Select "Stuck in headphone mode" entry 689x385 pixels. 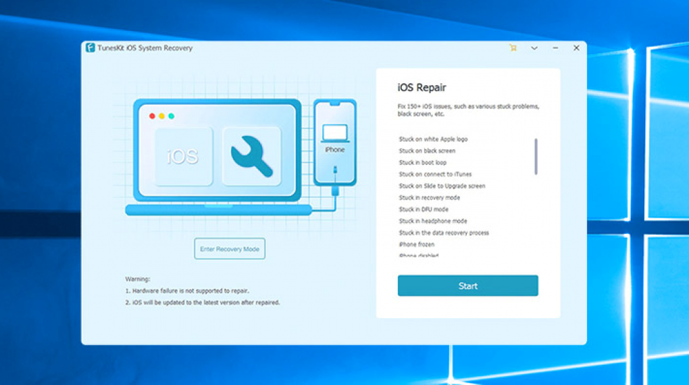pos(433,221)
